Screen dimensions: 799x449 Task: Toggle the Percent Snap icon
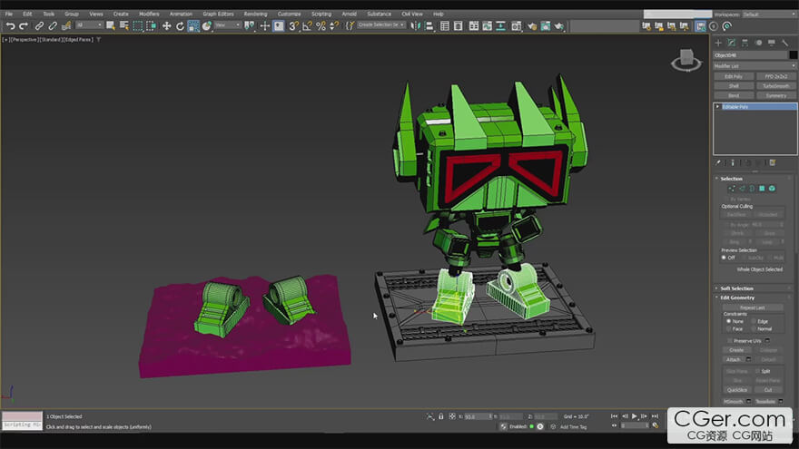[x=321, y=25]
